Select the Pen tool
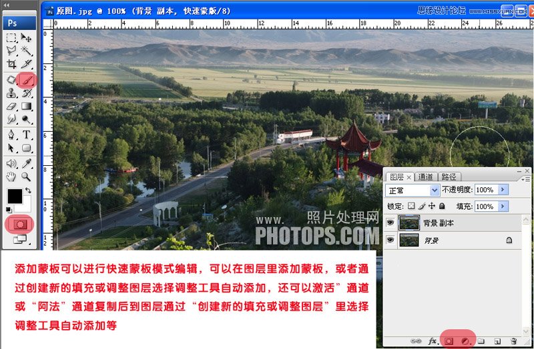This screenshot has width=534, height=349. click(11, 135)
